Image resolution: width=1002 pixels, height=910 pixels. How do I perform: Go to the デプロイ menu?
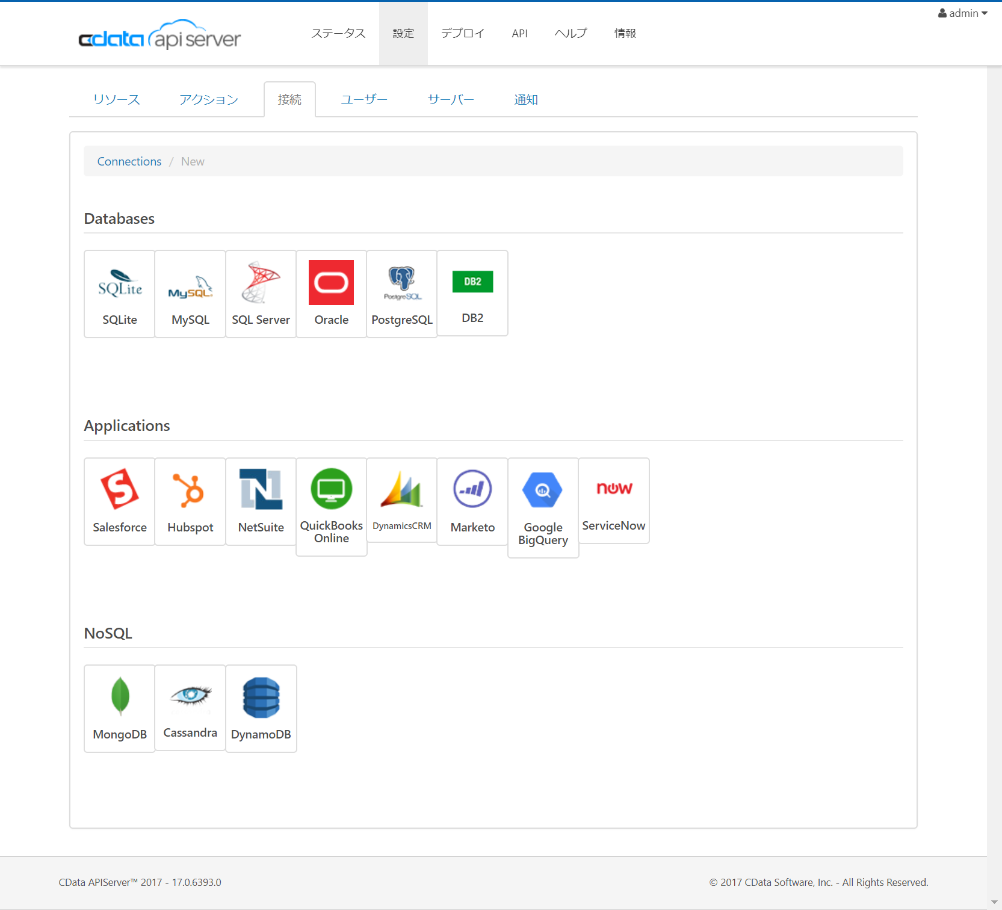click(463, 33)
